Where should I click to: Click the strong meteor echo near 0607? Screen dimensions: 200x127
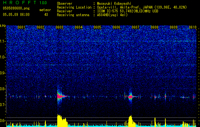130,97
